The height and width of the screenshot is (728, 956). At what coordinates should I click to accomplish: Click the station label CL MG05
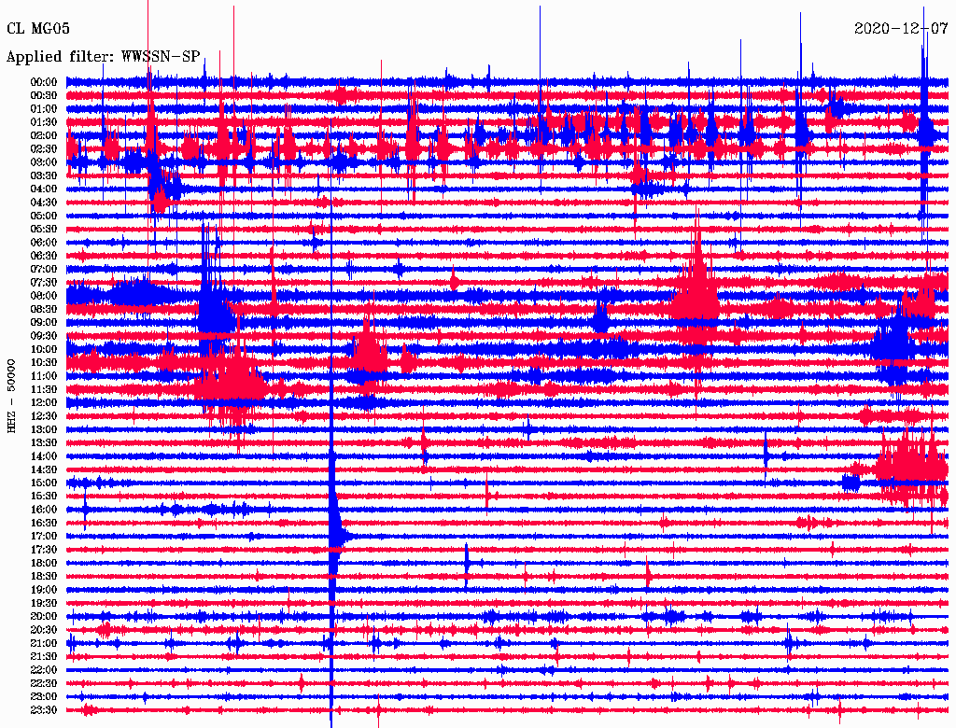[x=37, y=28]
